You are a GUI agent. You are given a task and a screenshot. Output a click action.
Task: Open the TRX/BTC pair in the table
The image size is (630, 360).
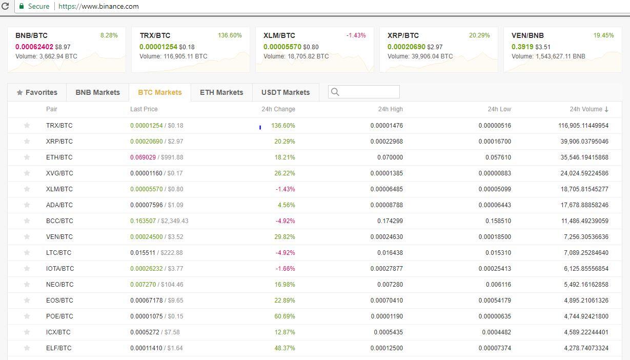59,125
